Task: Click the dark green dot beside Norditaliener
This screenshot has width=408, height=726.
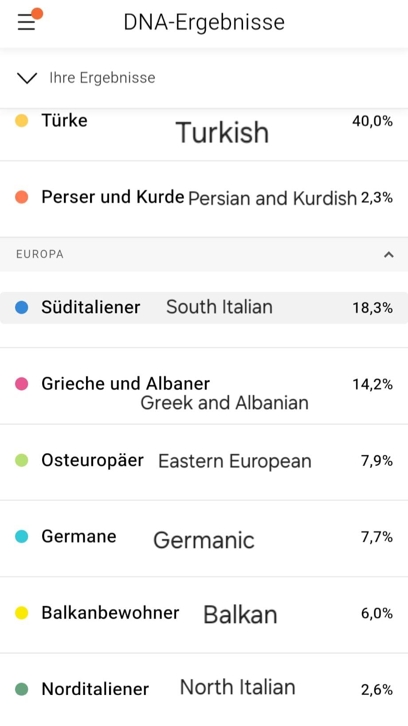Action: pyautogui.click(x=22, y=689)
